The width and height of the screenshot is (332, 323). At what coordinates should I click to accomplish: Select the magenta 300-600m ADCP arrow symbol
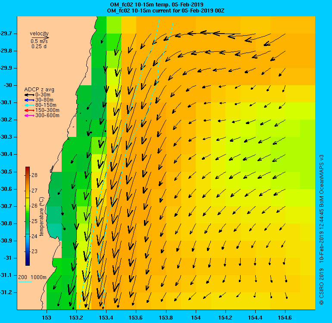click(x=29, y=115)
